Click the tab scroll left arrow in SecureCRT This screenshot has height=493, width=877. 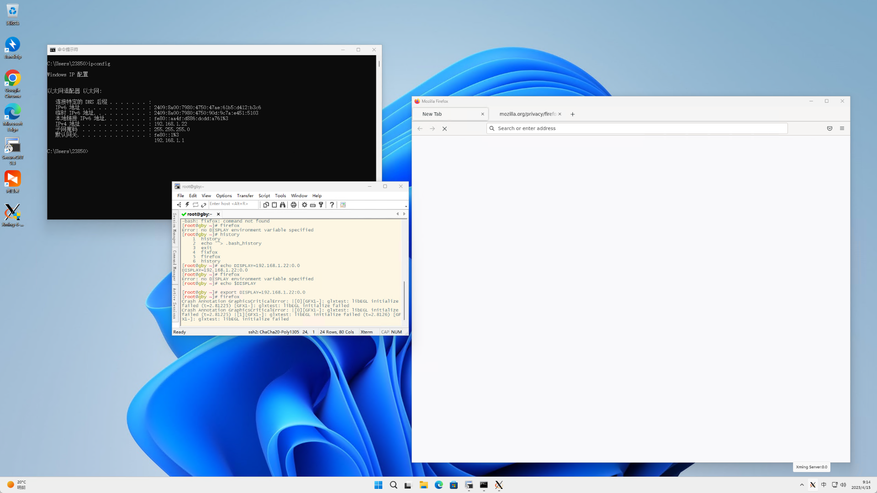click(397, 214)
